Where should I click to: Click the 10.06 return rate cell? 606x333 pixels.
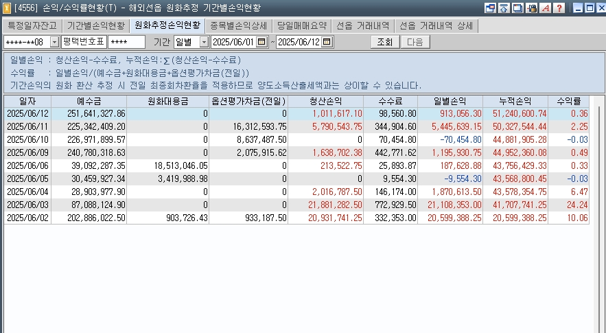pyautogui.click(x=568, y=218)
